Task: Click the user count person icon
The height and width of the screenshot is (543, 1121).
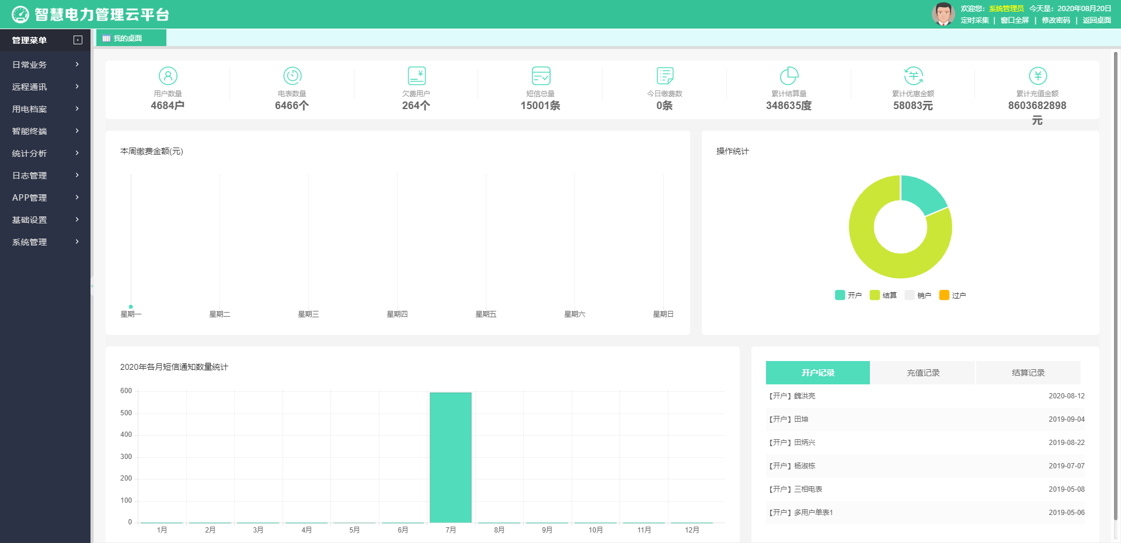Action: click(x=168, y=76)
